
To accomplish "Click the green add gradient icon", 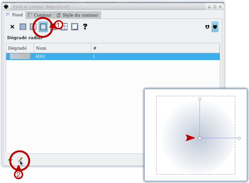I will point(10,159).
